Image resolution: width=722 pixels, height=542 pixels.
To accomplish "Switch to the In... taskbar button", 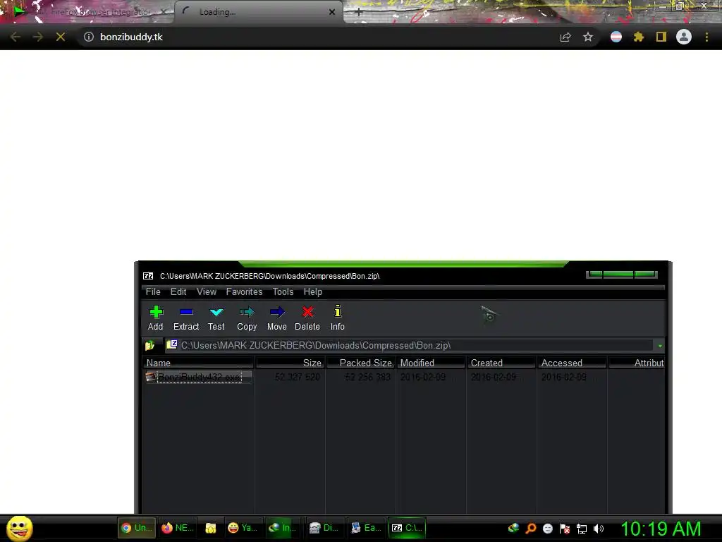I will coord(282,528).
